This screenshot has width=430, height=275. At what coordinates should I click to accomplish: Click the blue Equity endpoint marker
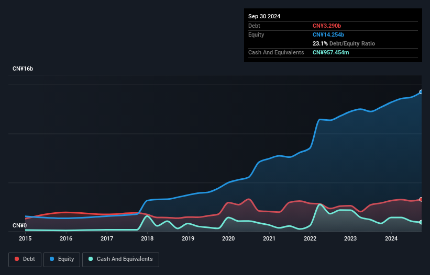click(421, 92)
